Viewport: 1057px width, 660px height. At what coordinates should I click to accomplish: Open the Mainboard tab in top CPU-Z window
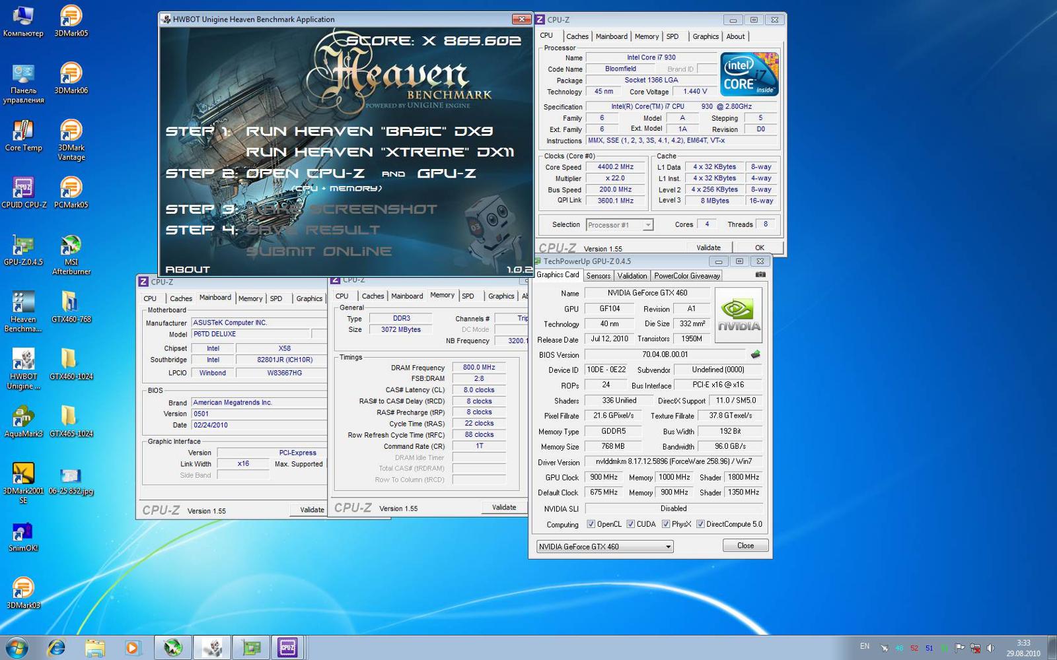point(611,37)
